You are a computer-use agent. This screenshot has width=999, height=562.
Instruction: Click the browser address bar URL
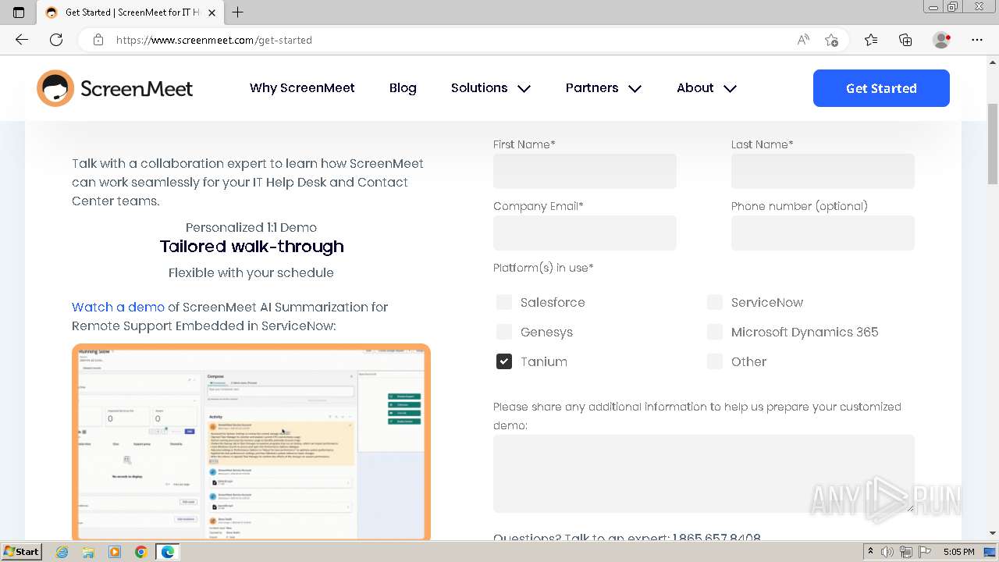[x=214, y=40]
